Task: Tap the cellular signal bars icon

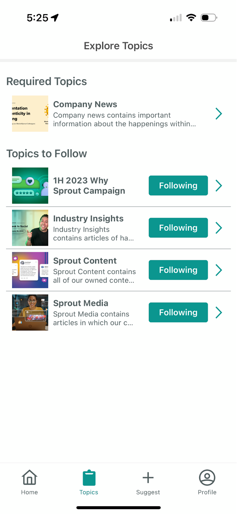Action: (176, 18)
